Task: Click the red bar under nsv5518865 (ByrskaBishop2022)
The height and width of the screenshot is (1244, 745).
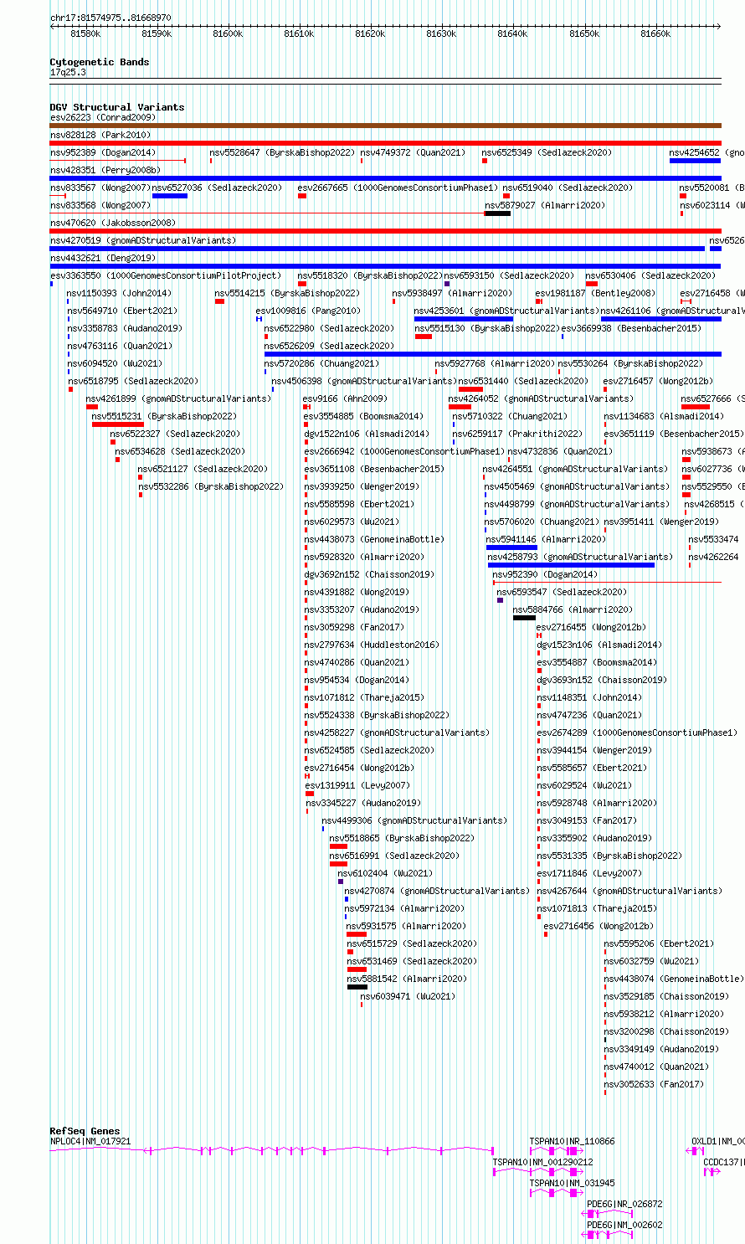Action: (x=338, y=846)
